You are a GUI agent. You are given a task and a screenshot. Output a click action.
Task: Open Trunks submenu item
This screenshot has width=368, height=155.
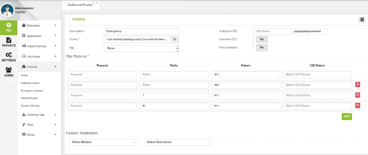24,75
